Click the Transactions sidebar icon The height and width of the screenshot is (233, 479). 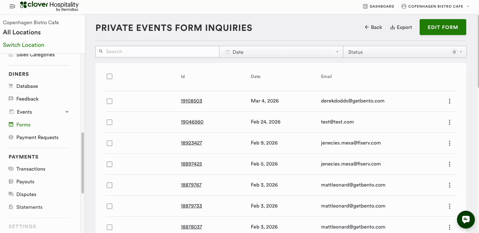tap(11, 169)
